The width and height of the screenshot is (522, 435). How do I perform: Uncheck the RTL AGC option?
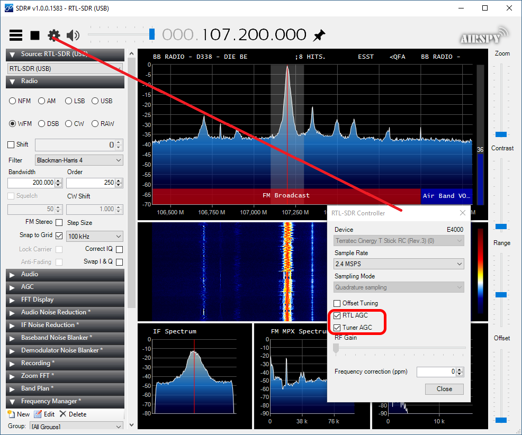pos(337,315)
